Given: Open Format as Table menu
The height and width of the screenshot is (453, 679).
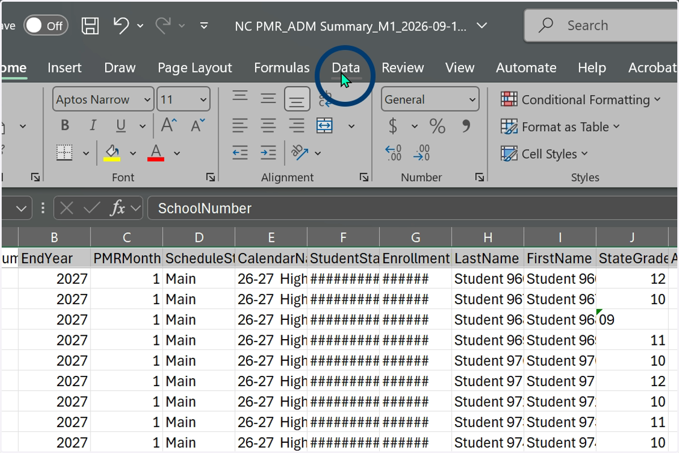Looking at the screenshot, I should 560,127.
